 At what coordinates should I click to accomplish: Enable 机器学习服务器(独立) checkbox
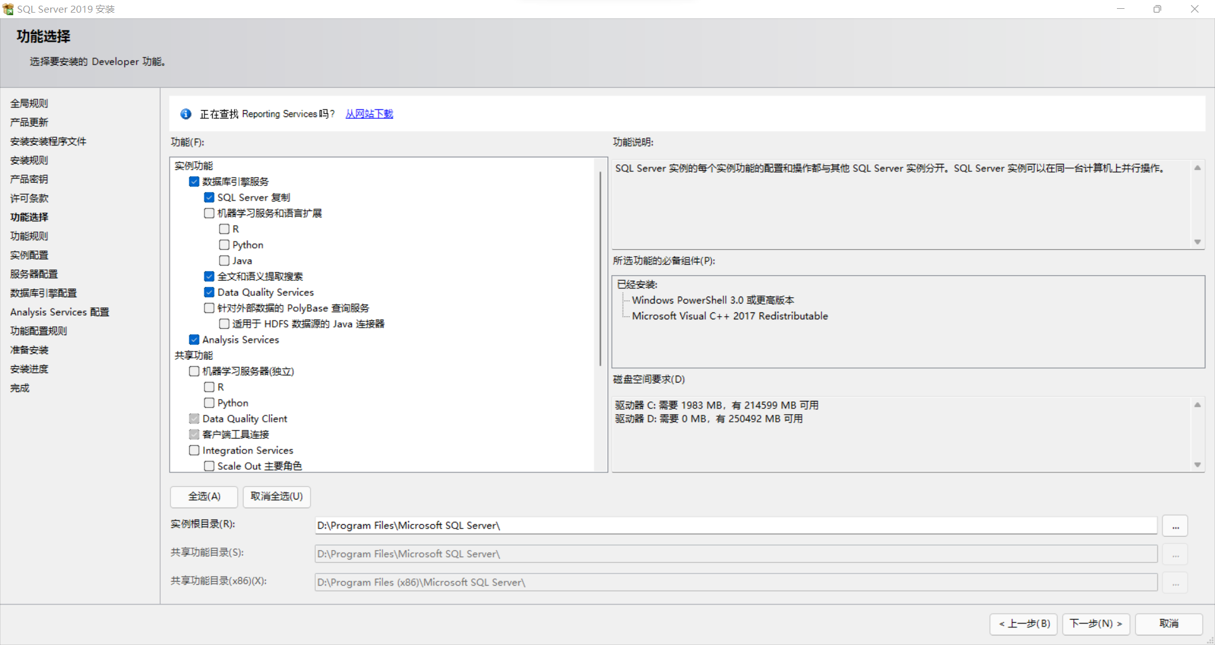(x=194, y=371)
